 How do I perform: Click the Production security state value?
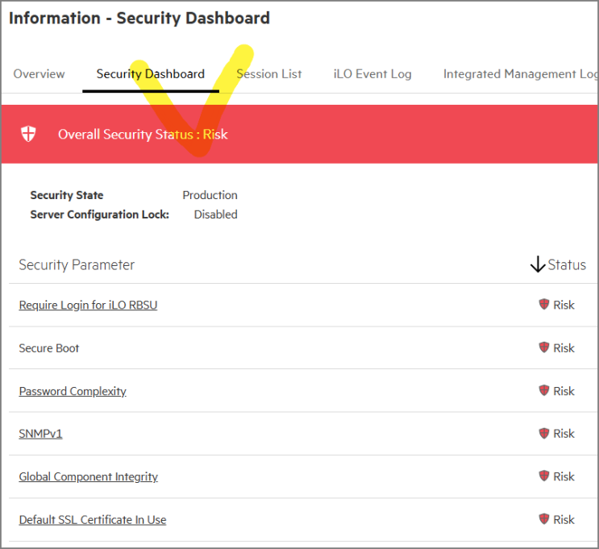210,195
